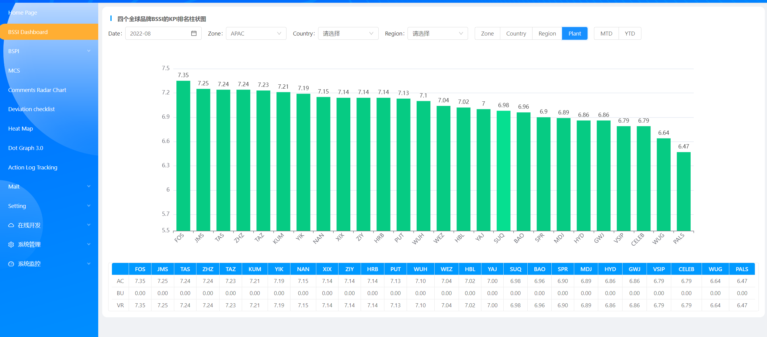Image resolution: width=767 pixels, height=337 pixels.
Task: Click AC value 7.35 under FOS
Action: pyautogui.click(x=140, y=281)
